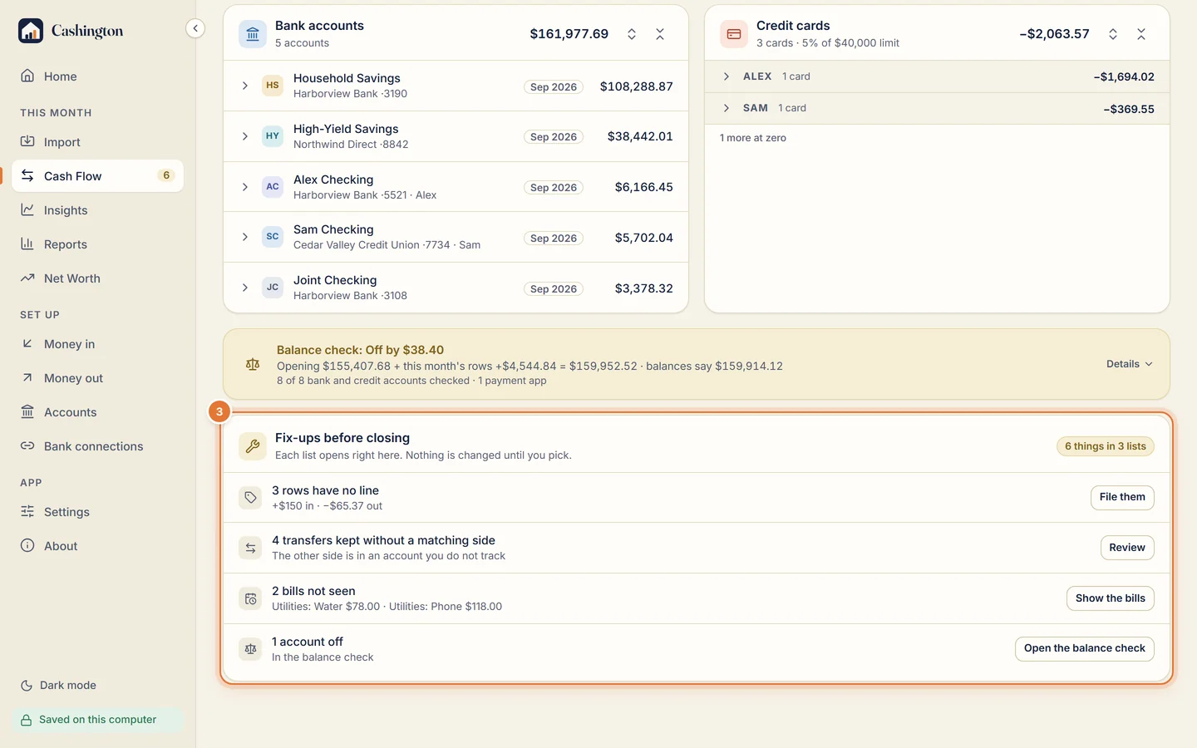
Task: Open Bank connections
Action: tap(98, 446)
